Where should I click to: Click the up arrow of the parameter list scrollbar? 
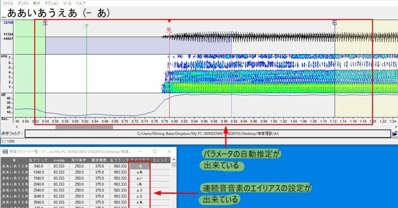pyautogui.click(x=174, y=159)
